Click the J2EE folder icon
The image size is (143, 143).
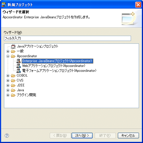pos(13,85)
